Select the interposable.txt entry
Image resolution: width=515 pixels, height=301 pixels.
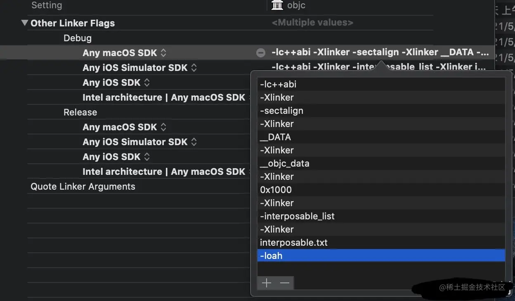[294, 242]
